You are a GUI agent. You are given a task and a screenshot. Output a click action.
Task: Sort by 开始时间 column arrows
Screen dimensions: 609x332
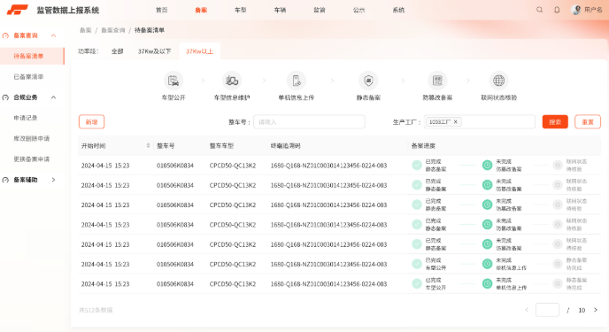(x=148, y=145)
